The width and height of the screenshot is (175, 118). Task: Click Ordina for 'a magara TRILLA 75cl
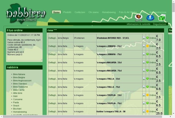pos(153,87)
